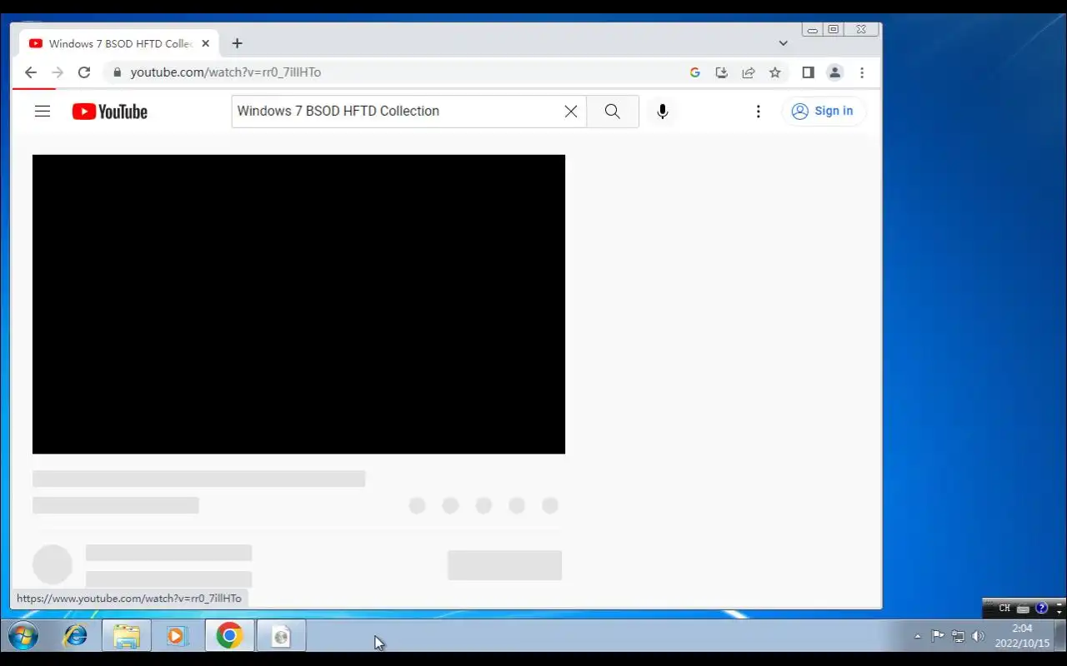
Task: Show hidden system tray icons
Action: 918,637
